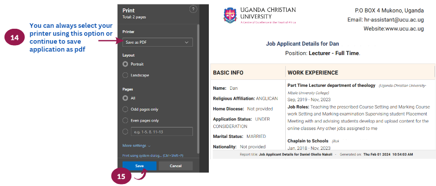Click the Marital Status: MARRIED row

coord(240,136)
